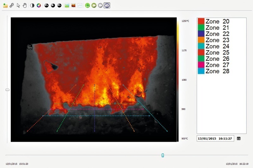Toggle the black-white contrast icon
This screenshot has height=168, width=253.
[32, 5]
